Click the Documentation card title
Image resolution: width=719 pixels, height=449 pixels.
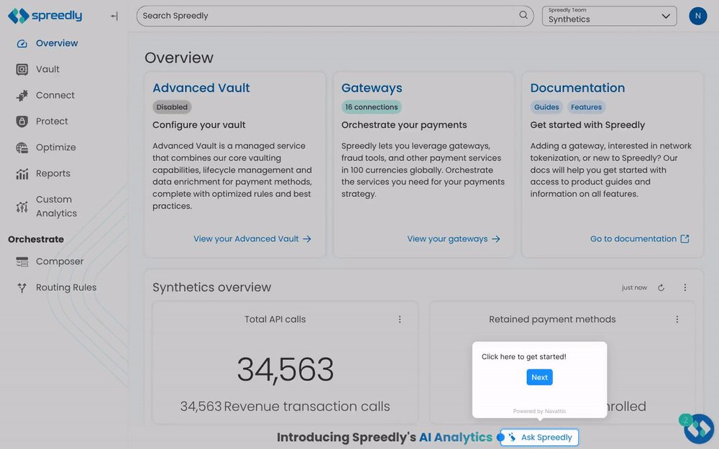coord(577,88)
